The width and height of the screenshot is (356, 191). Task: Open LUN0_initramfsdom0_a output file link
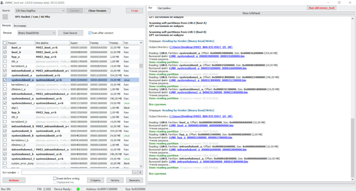tap(208, 149)
